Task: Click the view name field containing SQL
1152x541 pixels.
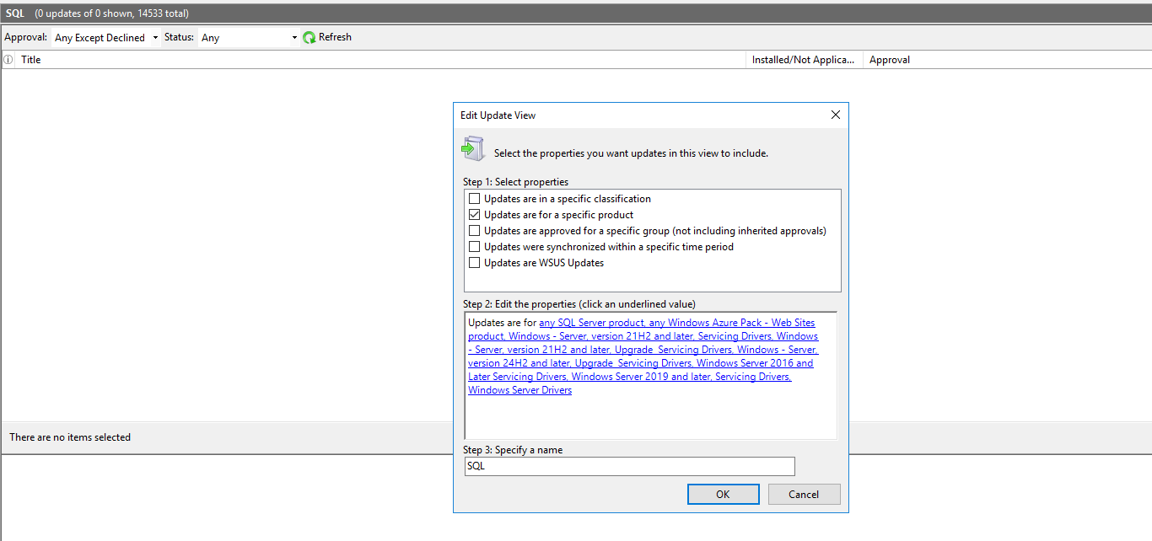Action: coord(629,466)
